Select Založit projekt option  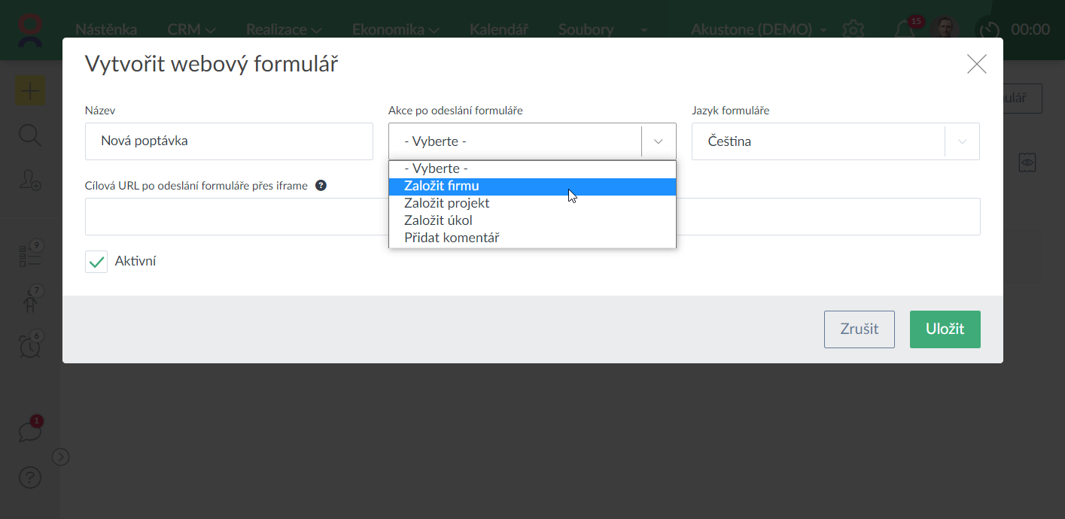click(447, 203)
